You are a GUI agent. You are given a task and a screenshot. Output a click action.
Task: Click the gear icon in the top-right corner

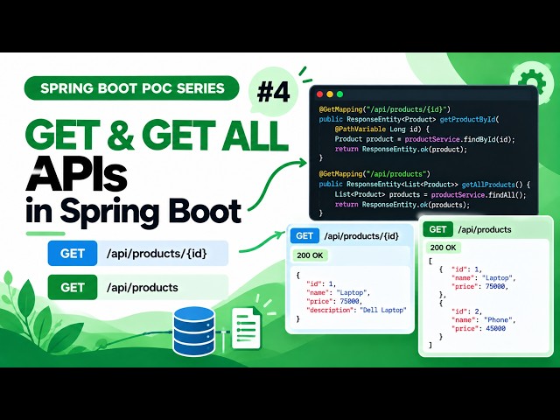click(x=530, y=83)
